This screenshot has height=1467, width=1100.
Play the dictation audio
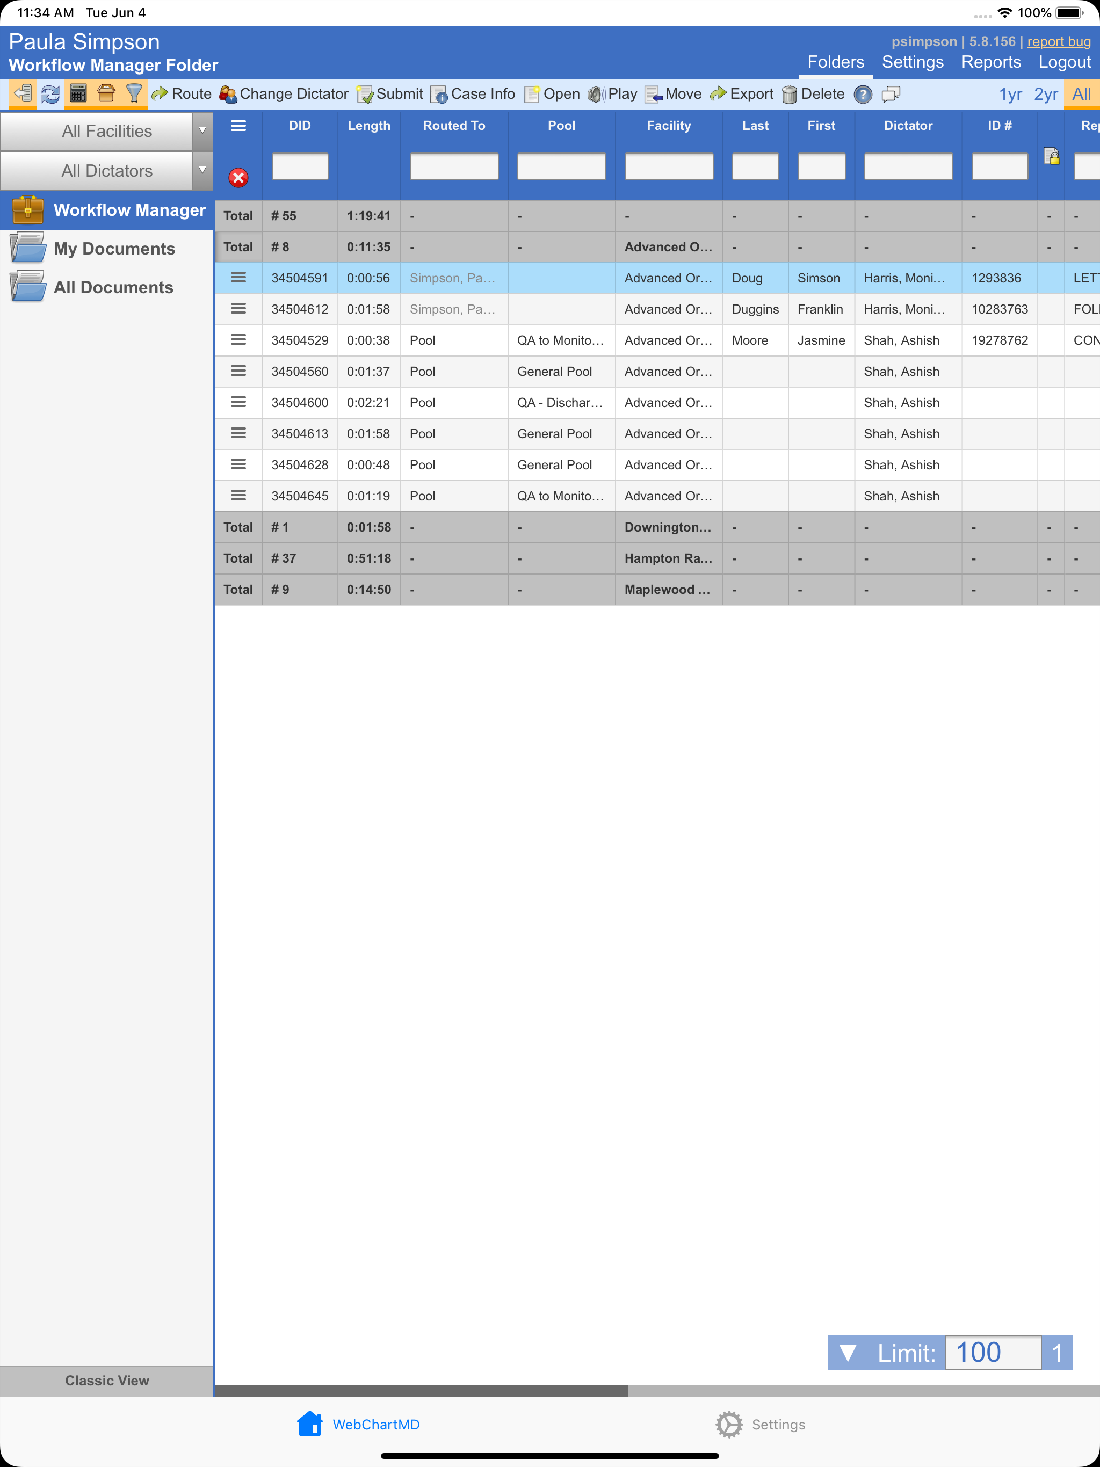[x=612, y=94]
